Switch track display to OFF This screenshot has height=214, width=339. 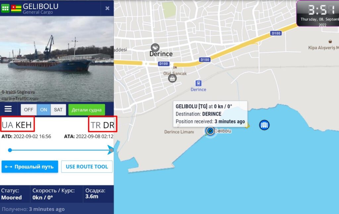[x=29, y=110]
